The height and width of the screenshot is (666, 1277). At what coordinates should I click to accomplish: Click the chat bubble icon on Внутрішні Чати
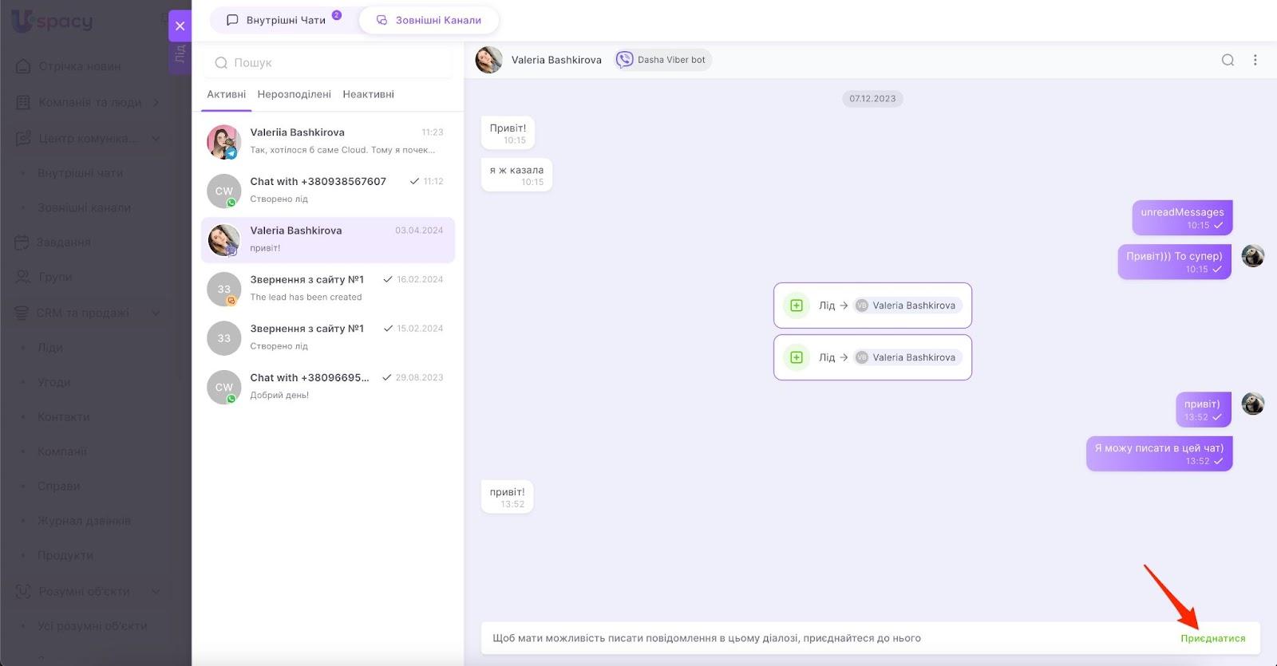[232, 20]
